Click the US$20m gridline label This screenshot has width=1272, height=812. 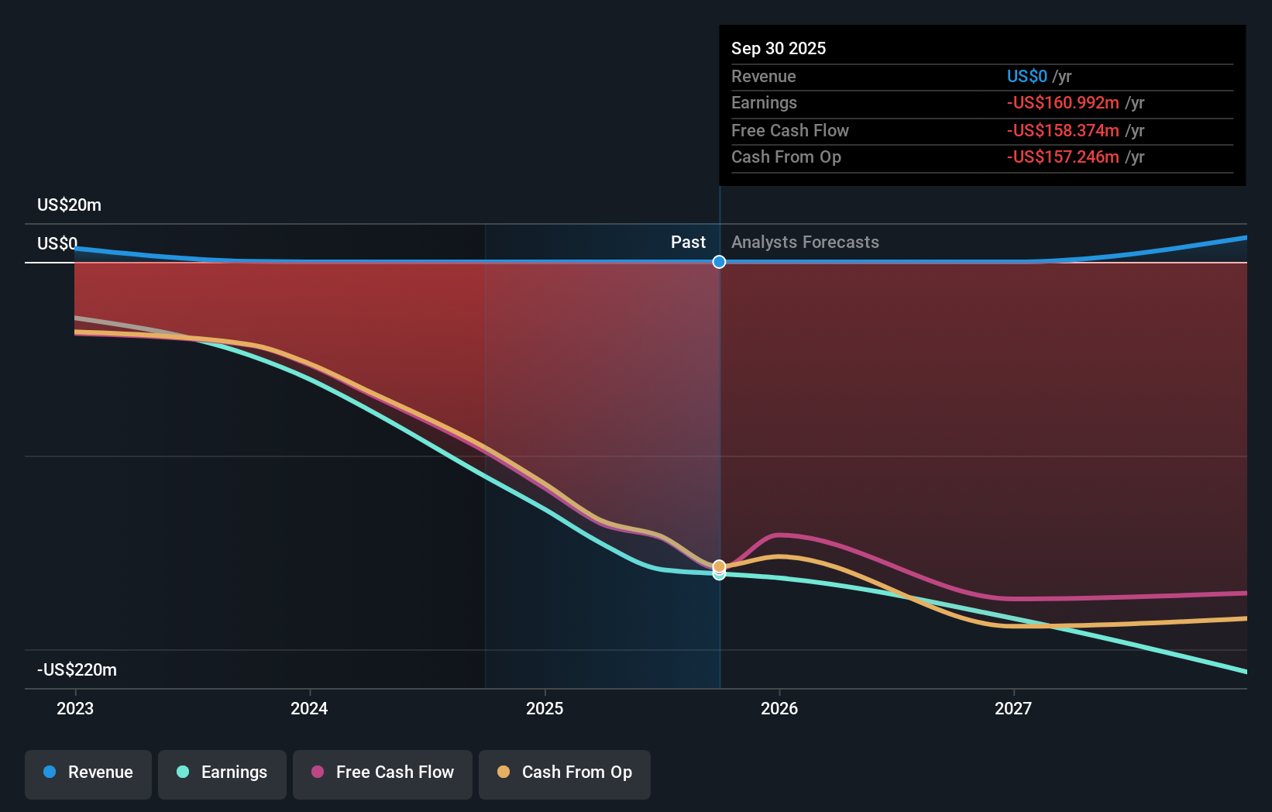[x=68, y=205]
